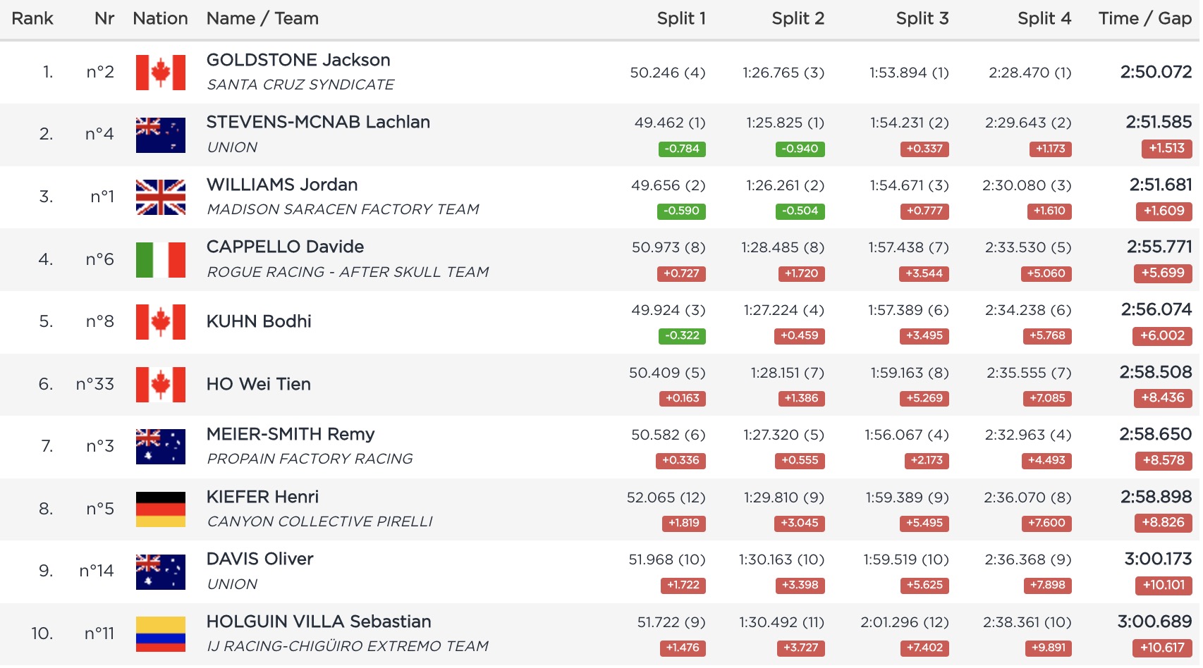Screen dimensions: 1203x668
Task: Click the Australian flag next to DAVIS Oliver
Action: [x=161, y=571]
